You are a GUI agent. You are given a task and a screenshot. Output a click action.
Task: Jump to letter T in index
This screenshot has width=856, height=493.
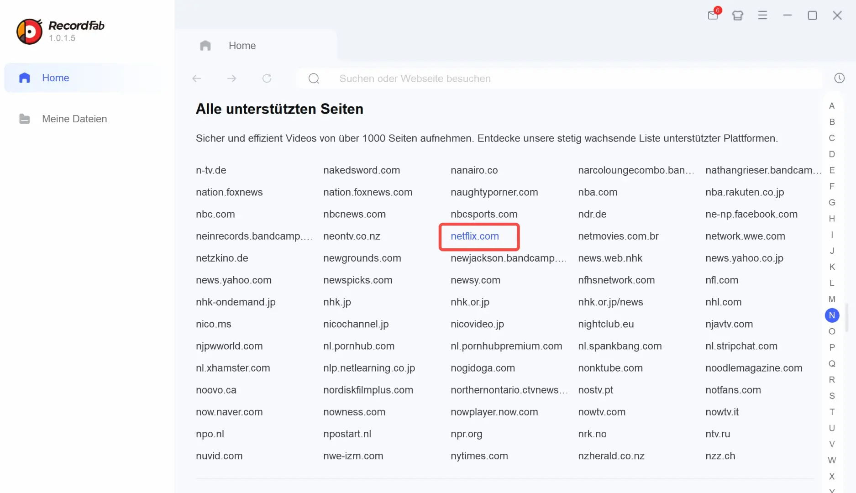point(832,412)
